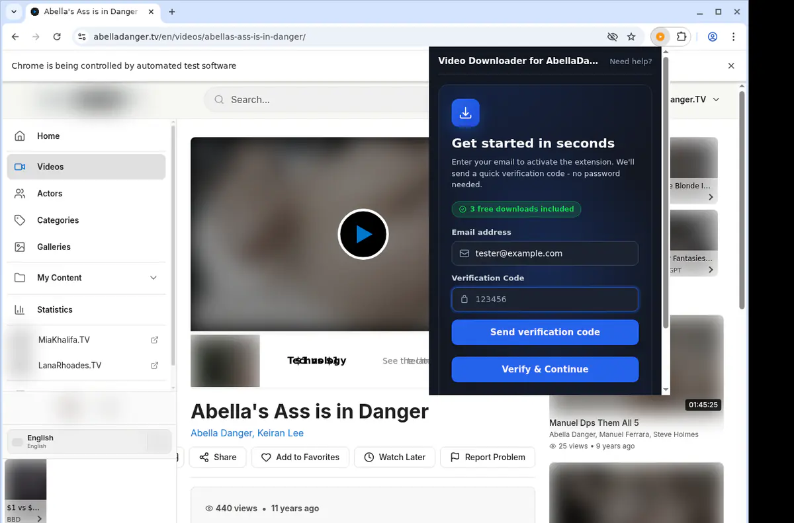Click the Email address field
The image size is (794, 523).
click(545, 253)
